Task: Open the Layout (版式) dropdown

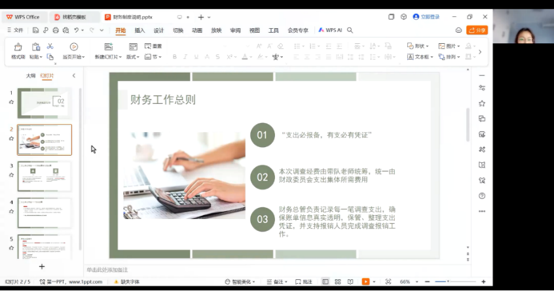Action: pyautogui.click(x=133, y=57)
